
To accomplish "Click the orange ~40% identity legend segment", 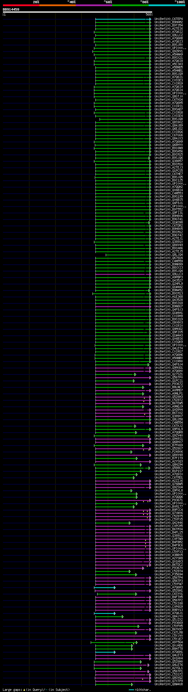I will pyautogui.click(x=57, y=5).
